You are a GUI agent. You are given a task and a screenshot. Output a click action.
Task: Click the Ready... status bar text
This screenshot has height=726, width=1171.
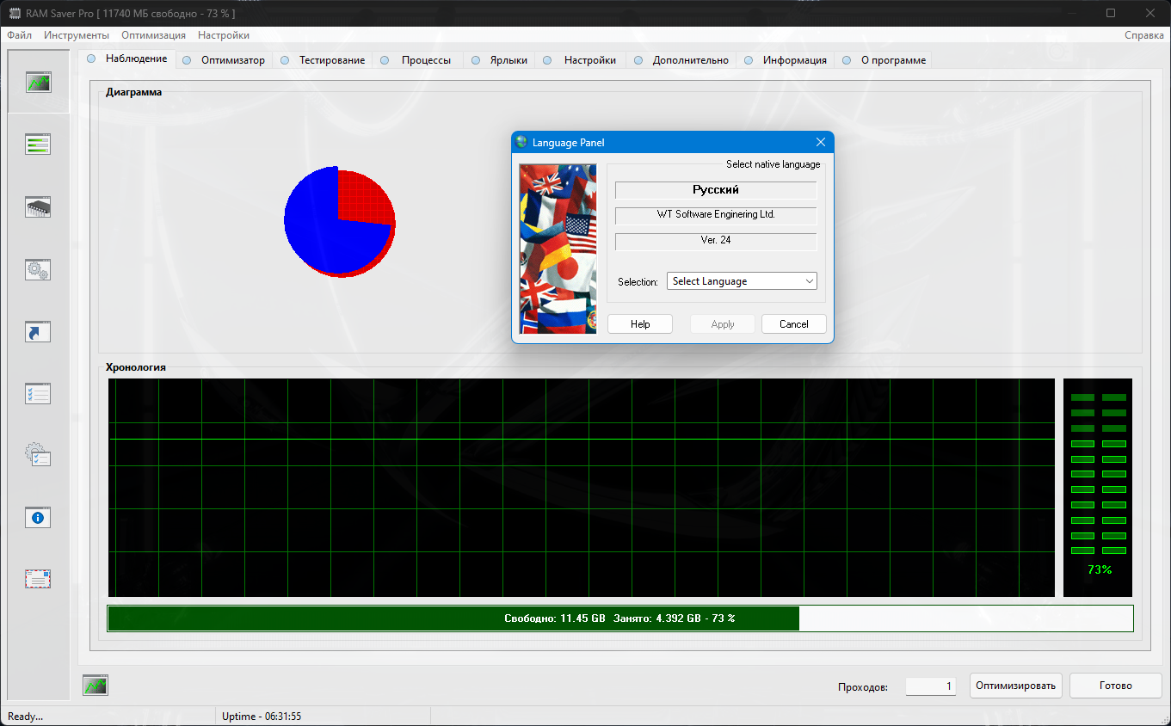[x=25, y=717]
